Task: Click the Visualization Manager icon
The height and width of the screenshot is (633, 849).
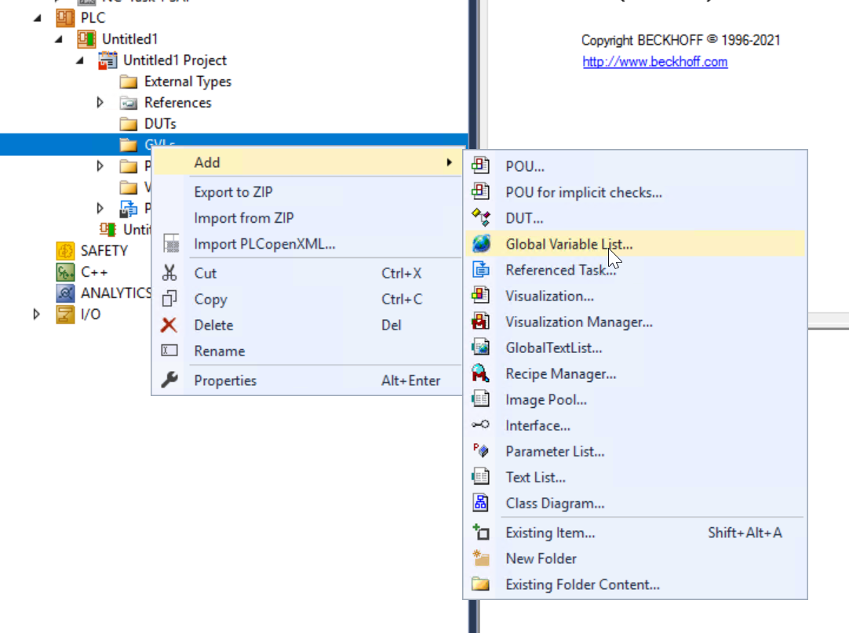Action: point(480,321)
